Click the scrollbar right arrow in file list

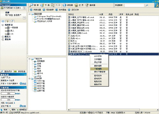158,110
